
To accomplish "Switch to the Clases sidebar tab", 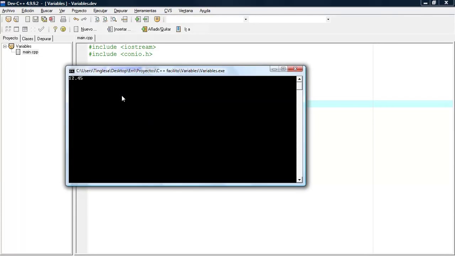I will point(27,39).
